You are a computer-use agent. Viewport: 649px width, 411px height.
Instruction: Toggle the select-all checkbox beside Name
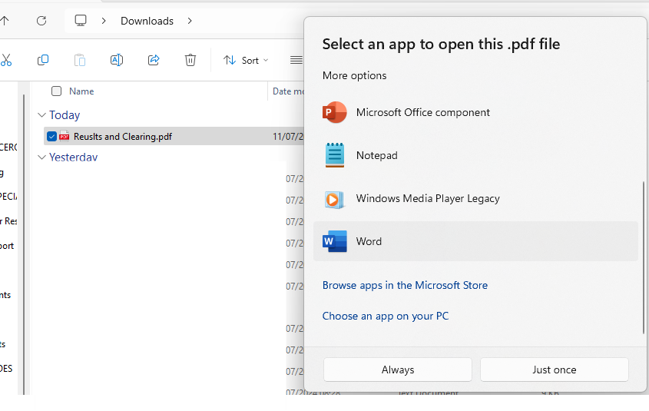(x=56, y=91)
